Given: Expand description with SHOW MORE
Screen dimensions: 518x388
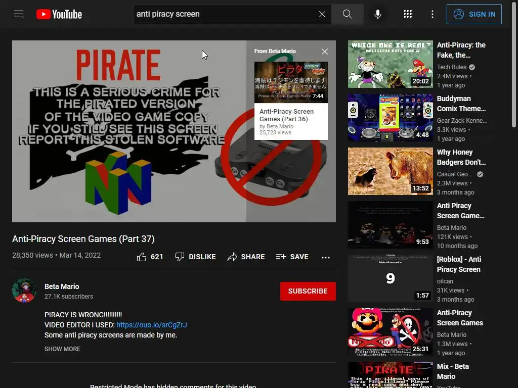Looking at the screenshot, I should coord(62,349).
